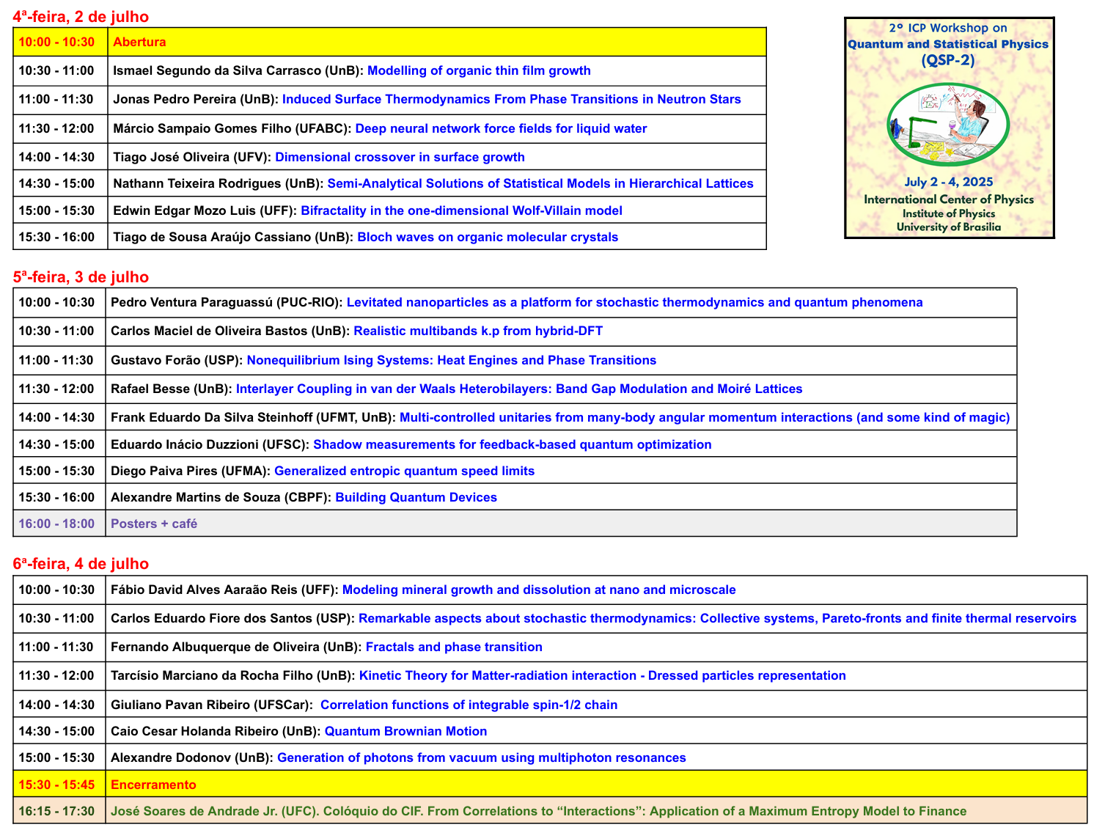Screen dimensions: 1105x833
Task: Open 'Nonequilibrium Ising Systems' talk link
Action: (x=452, y=360)
